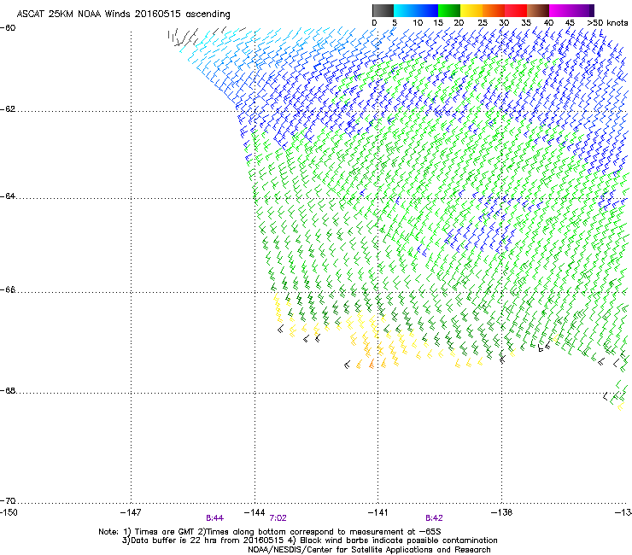Click the '-60' latitude axis label

point(8,28)
